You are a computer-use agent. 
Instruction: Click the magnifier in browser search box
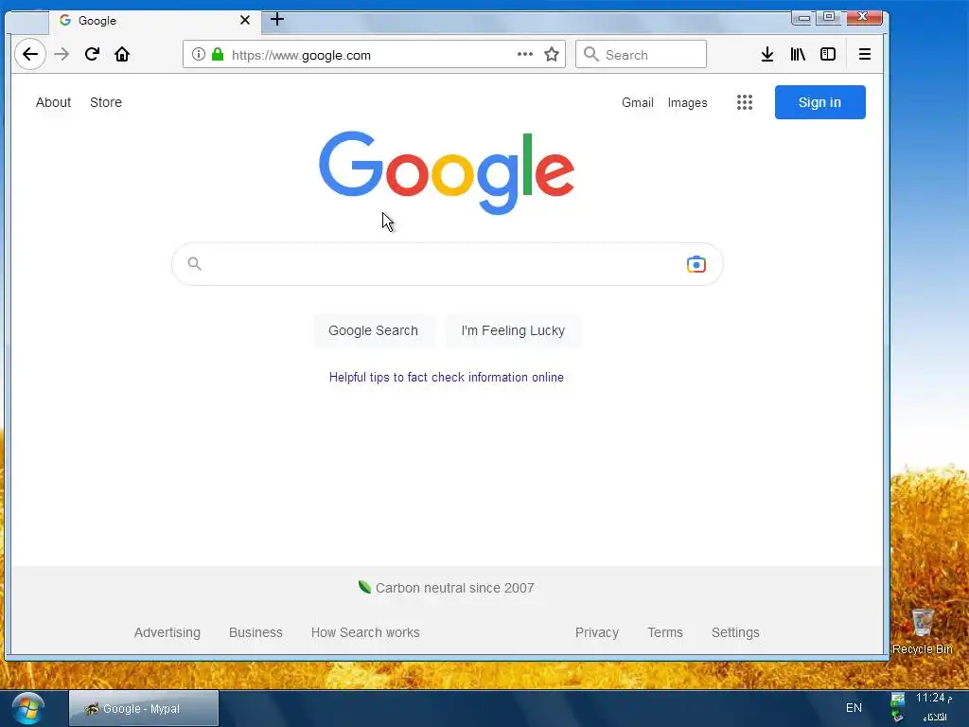pos(590,54)
